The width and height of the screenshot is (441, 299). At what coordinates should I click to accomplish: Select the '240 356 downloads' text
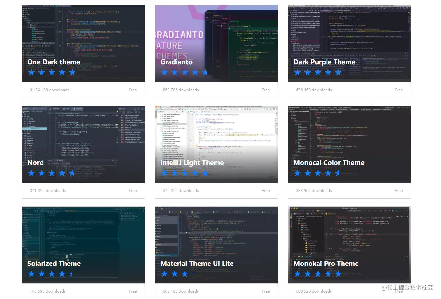(x=181, y=191)
